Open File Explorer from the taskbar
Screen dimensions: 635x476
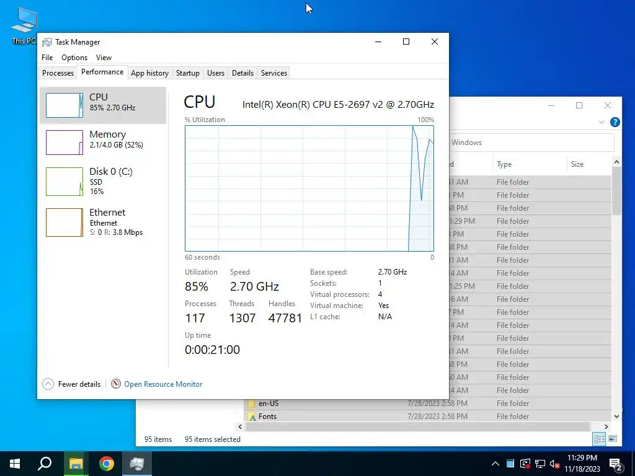(x=76, y=464)
